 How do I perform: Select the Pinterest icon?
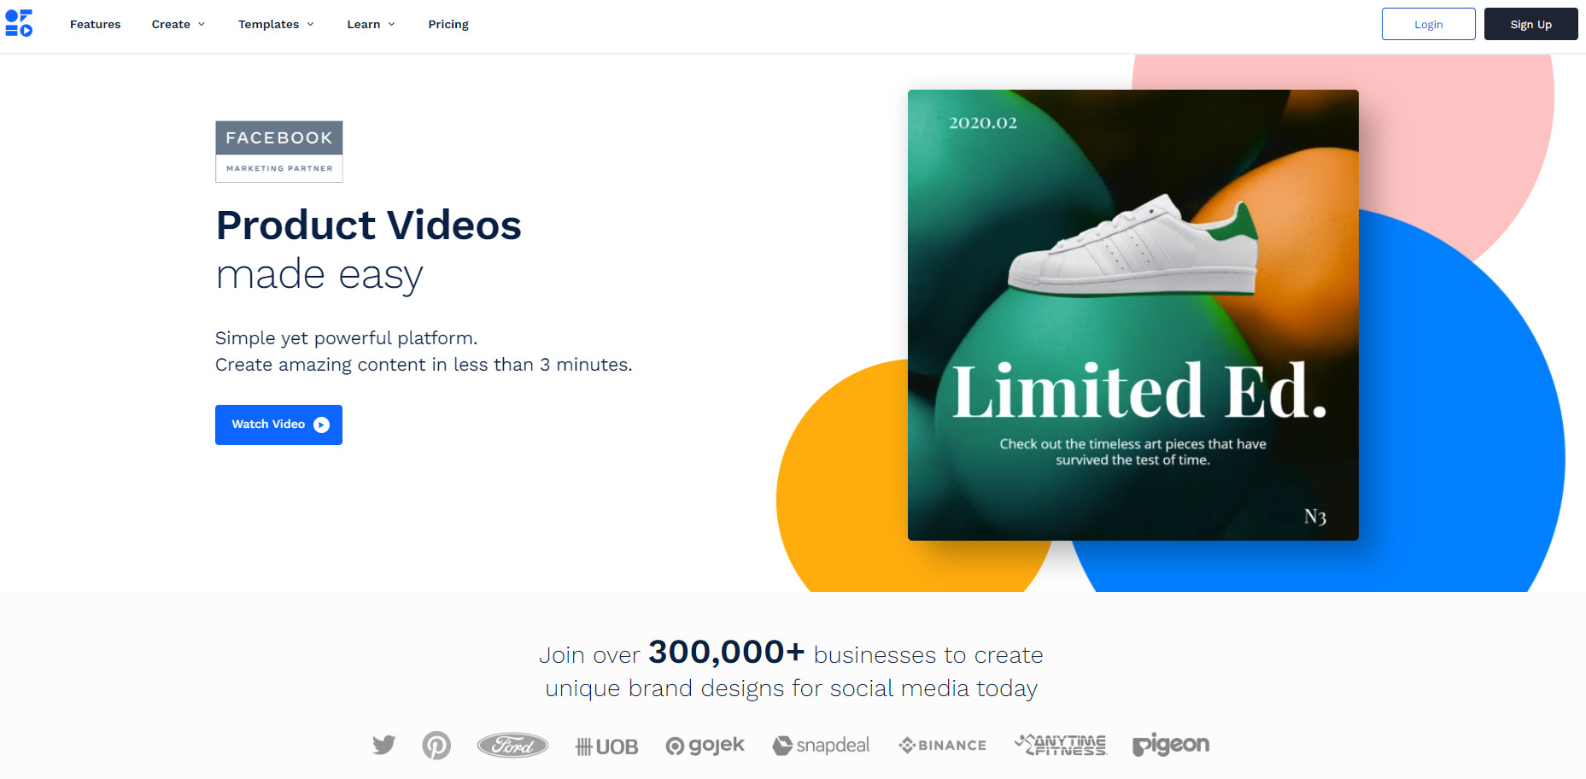(x=436, y=745)
